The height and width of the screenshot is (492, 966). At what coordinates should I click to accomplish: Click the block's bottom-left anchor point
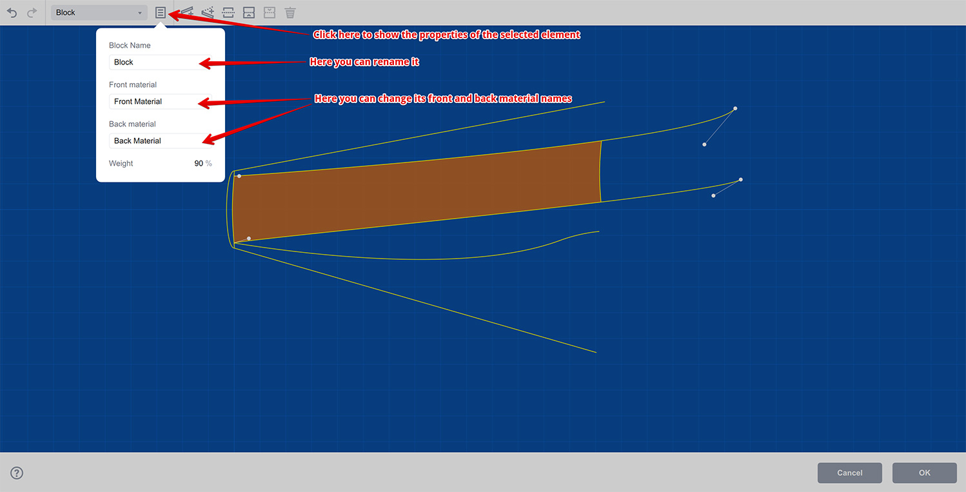click(x=249, y=239)
